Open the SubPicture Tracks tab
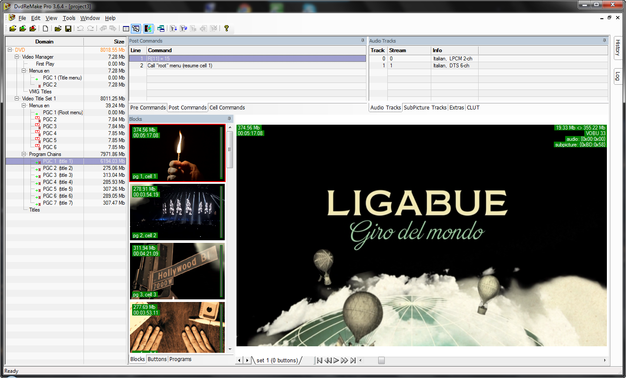Image resolution: width=626 pixels, height=378 pixels. (x=425, y=108)
